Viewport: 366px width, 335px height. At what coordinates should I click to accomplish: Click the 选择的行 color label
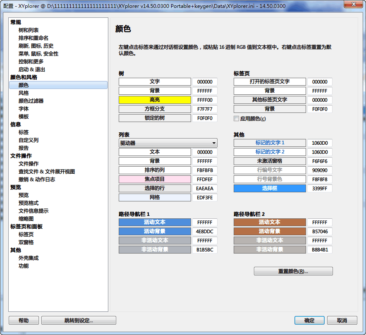pyautogui.click(x=155, y=189)
